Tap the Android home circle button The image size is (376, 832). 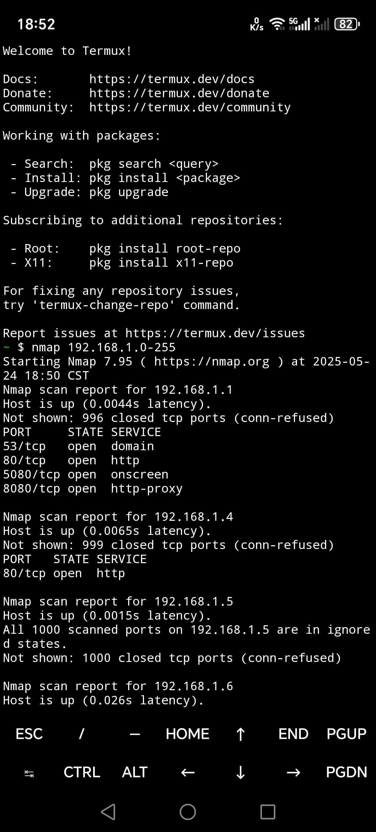[188, 812]
